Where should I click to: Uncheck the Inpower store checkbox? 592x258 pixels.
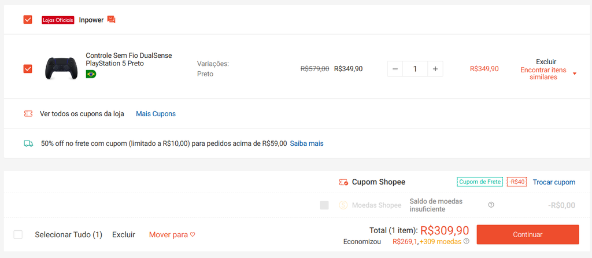coord(28,20)
